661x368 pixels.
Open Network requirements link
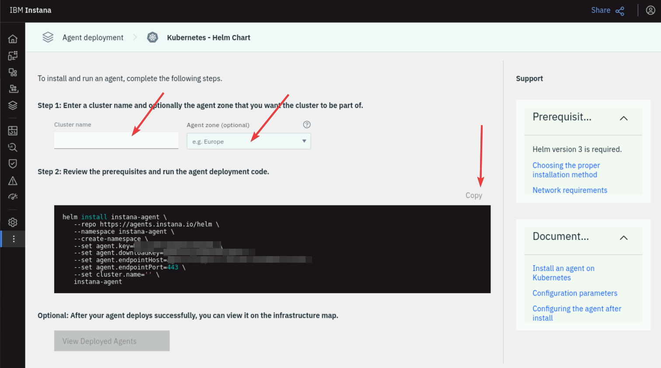tap(570, 190)
